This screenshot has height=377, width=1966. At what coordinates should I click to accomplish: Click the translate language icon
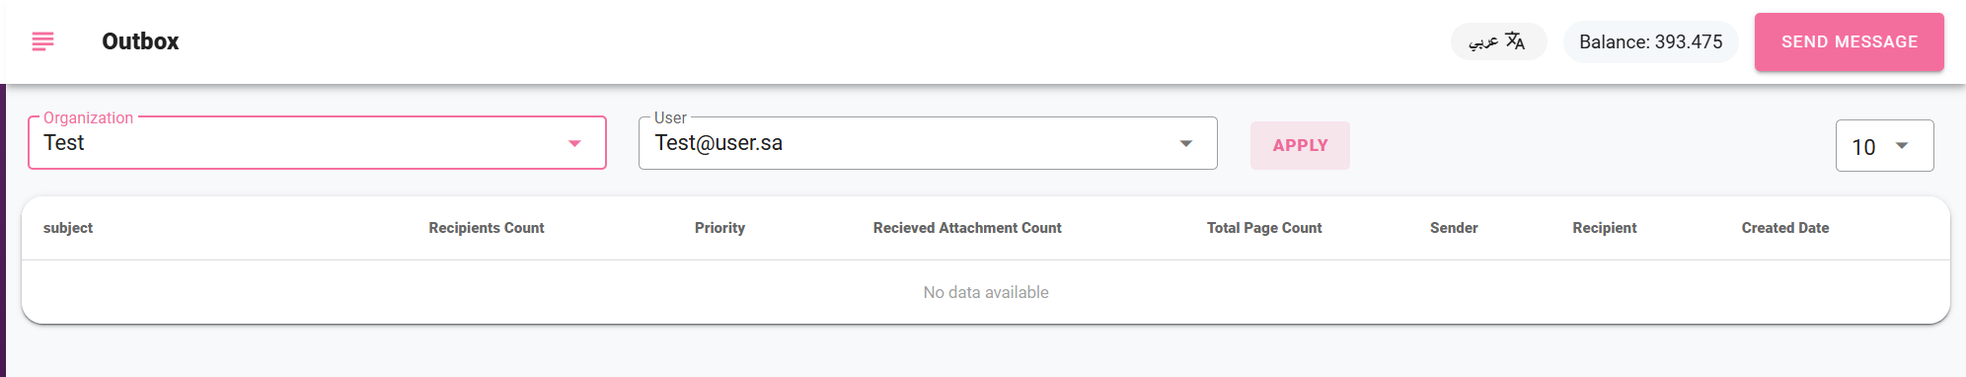pyautogui.click(x=1515, y=41)
